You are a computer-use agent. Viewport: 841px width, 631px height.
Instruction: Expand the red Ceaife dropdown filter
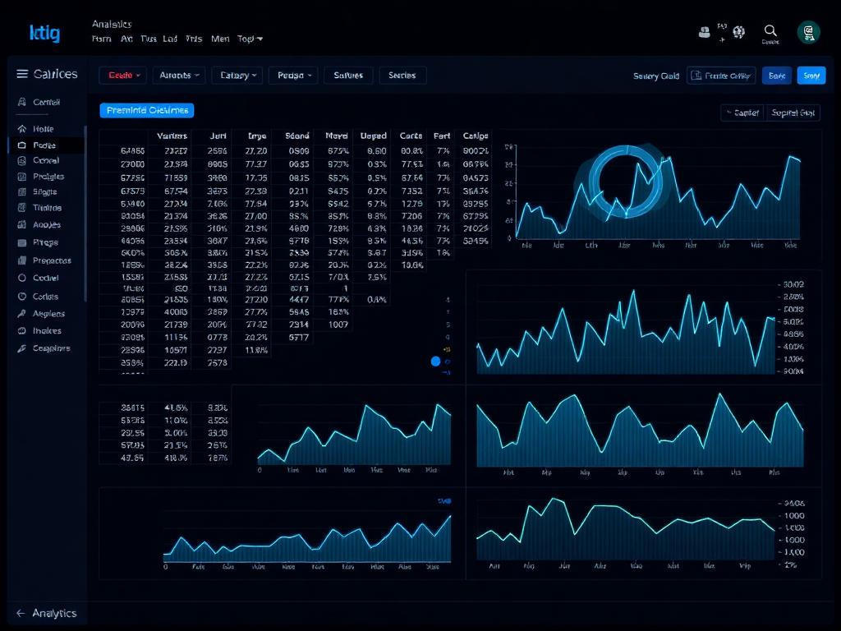point(124,75)
